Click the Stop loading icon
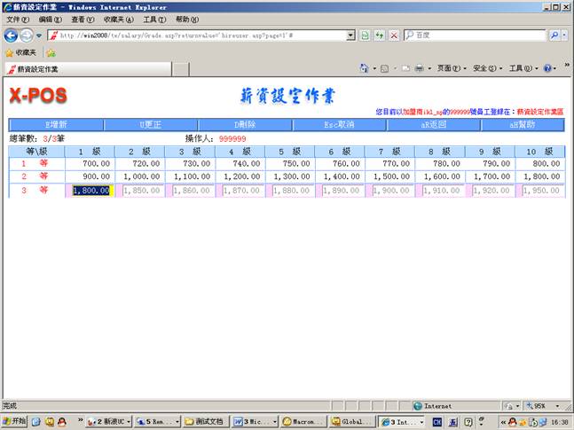This screenshot has width=574, height=430. pos(393,35)
